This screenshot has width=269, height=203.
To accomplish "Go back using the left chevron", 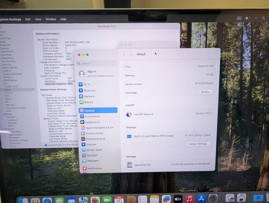I will point(124,54).
